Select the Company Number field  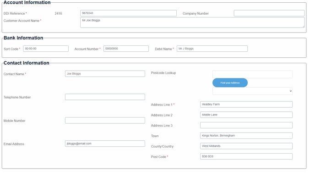[x=269, y=13]
